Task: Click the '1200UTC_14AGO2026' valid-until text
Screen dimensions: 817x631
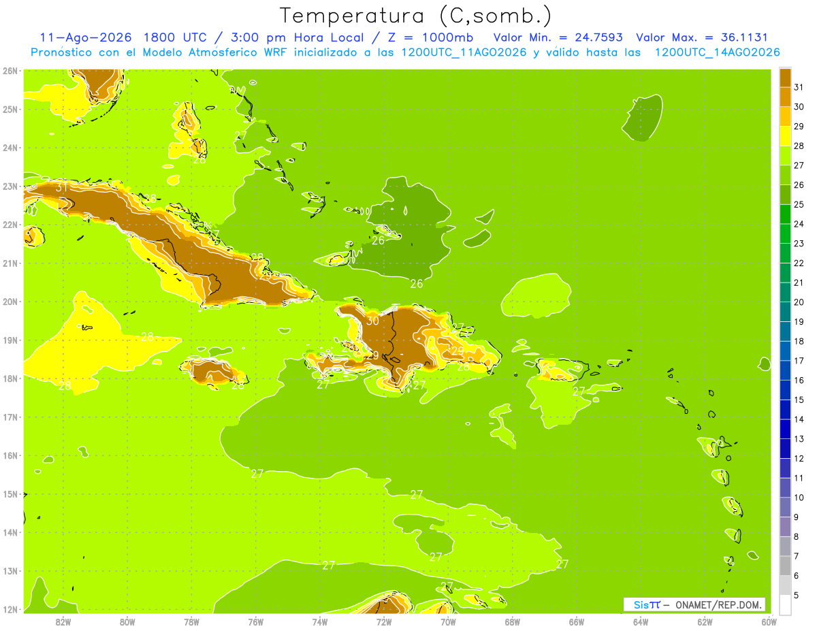Action: click(717, 52)
